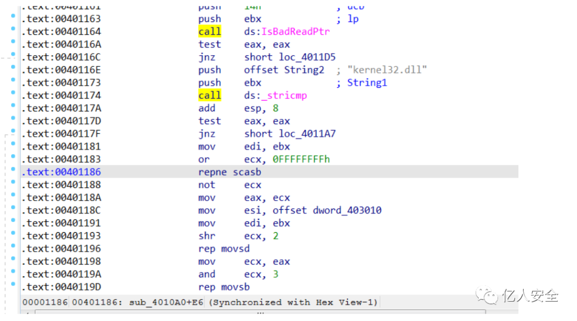Screen dimensions: 577x321
Task: Click status bar offset 00001186
Action: click(45, 303)
